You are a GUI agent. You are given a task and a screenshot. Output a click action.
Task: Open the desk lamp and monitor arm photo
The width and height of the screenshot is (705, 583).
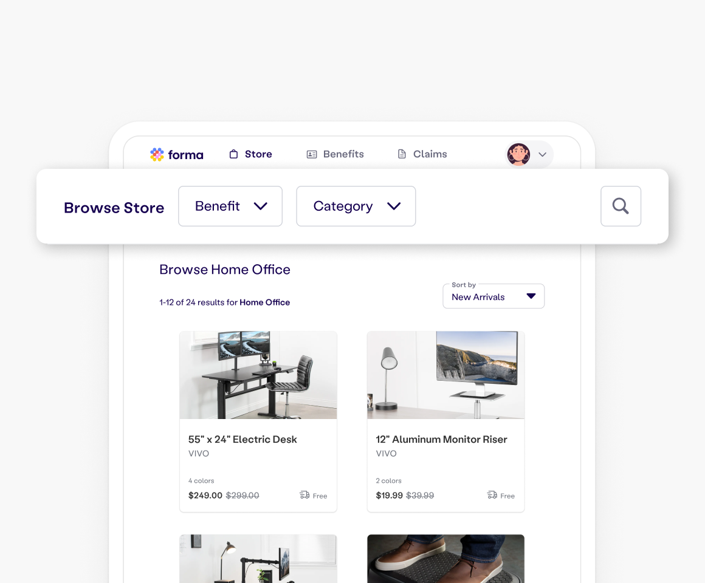coord(258,559)
